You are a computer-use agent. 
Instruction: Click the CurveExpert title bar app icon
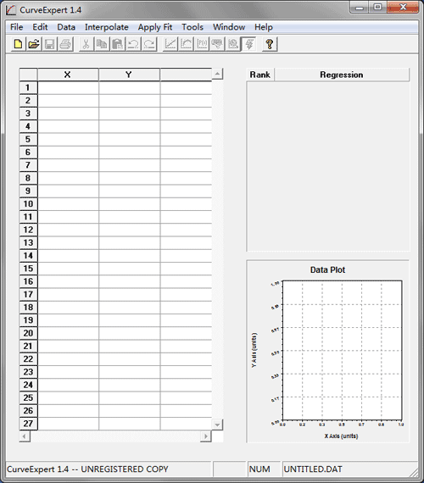tap(11, 10)
